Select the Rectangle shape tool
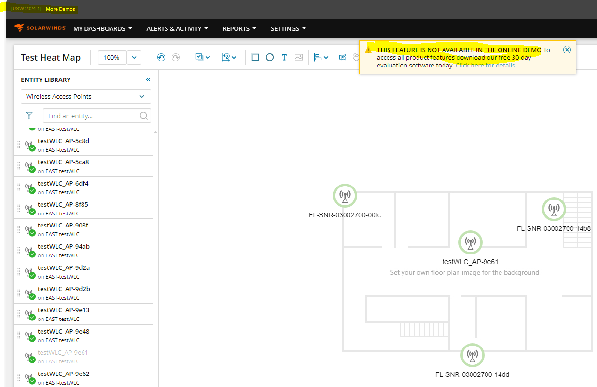 click(x=255, y=57)
